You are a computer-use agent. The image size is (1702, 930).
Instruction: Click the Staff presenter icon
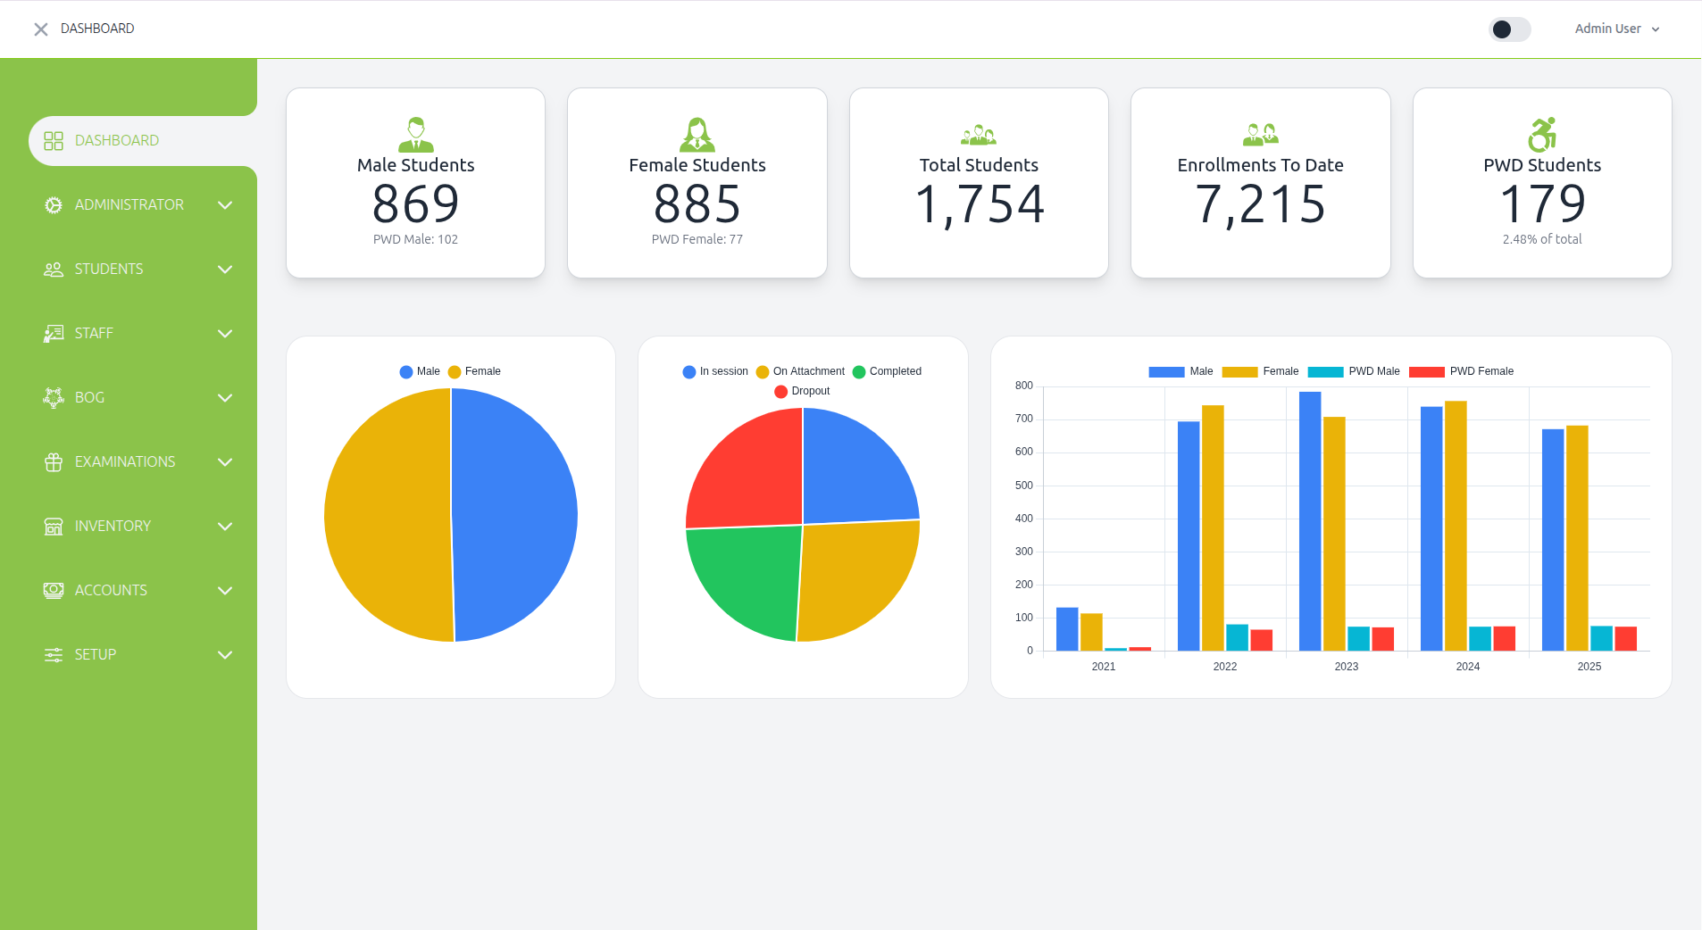[54, 334]
